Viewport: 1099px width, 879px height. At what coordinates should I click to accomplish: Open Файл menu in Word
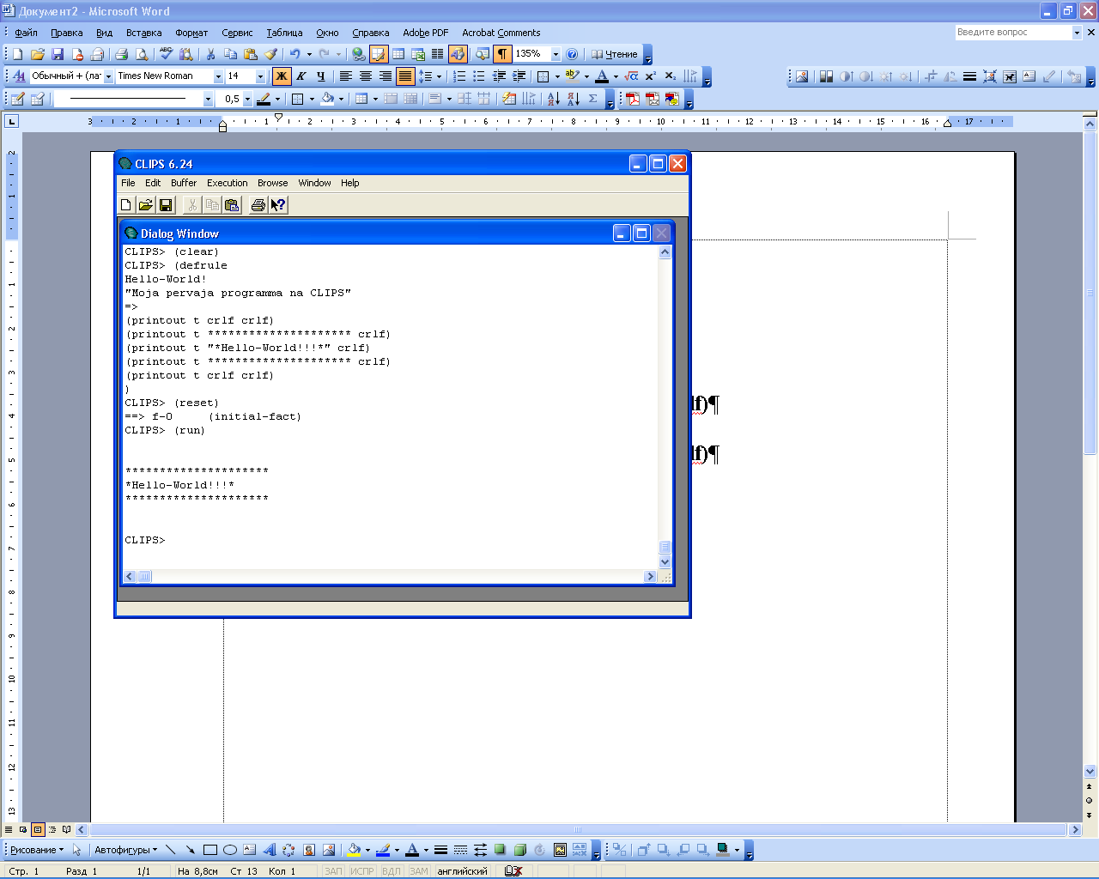26,33
